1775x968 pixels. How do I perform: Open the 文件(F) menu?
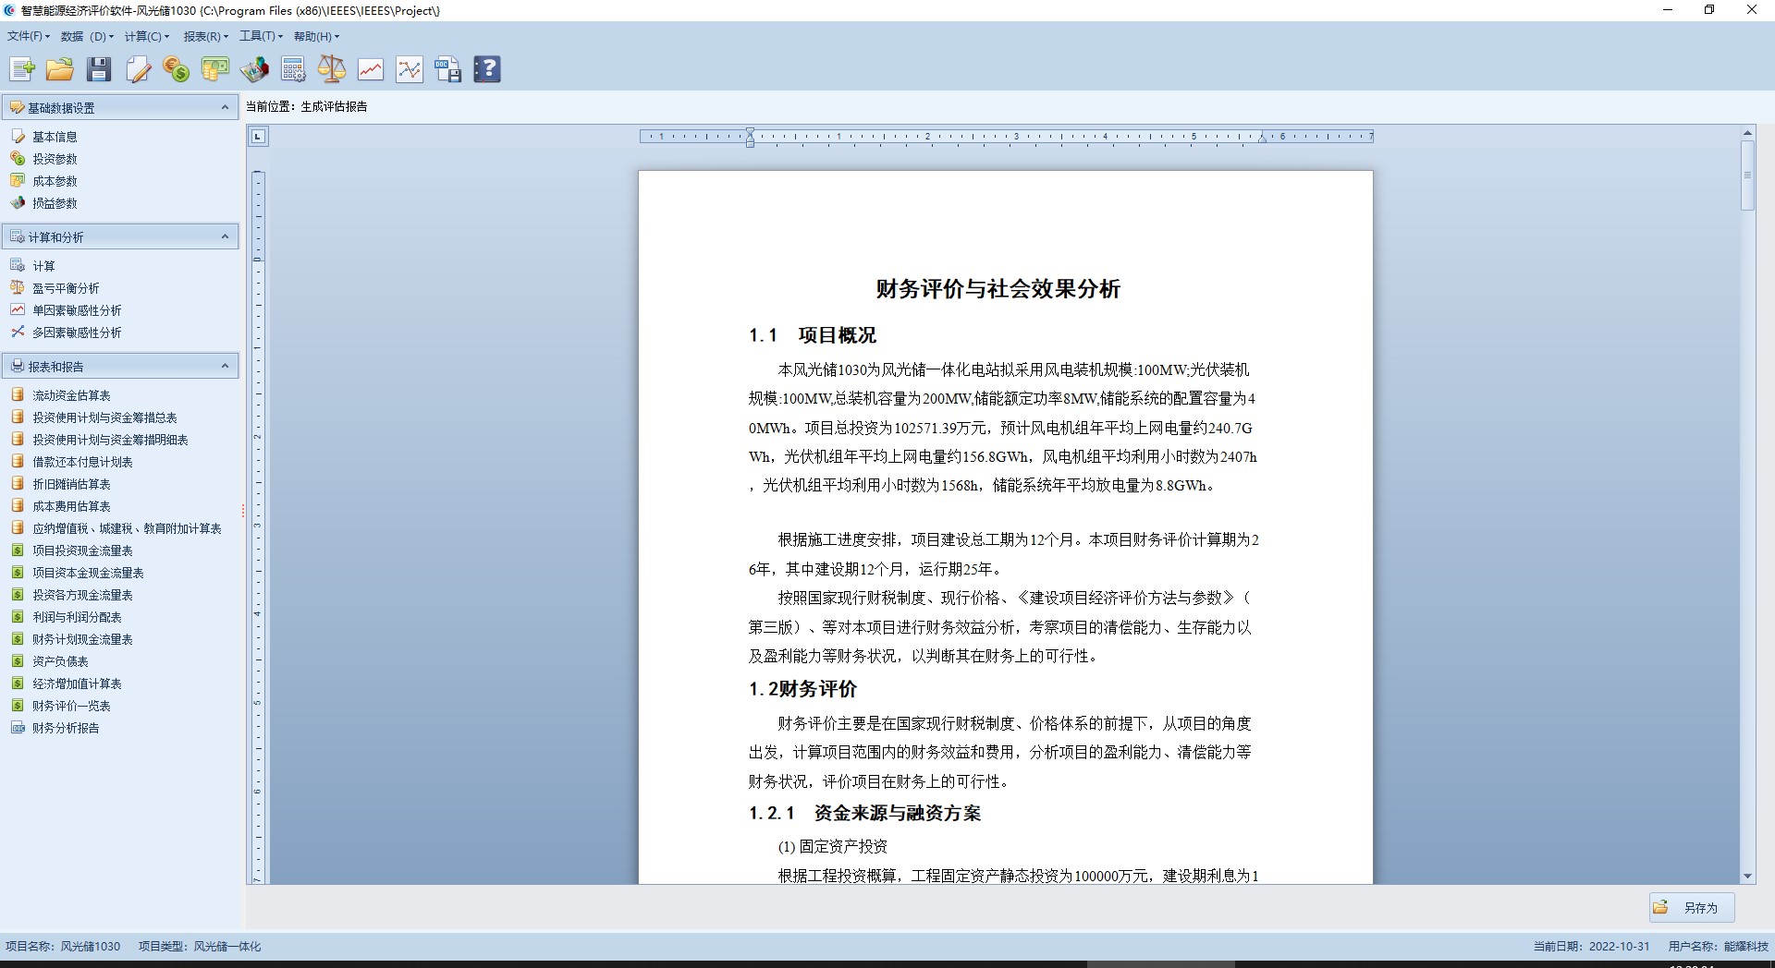[28, 36]
